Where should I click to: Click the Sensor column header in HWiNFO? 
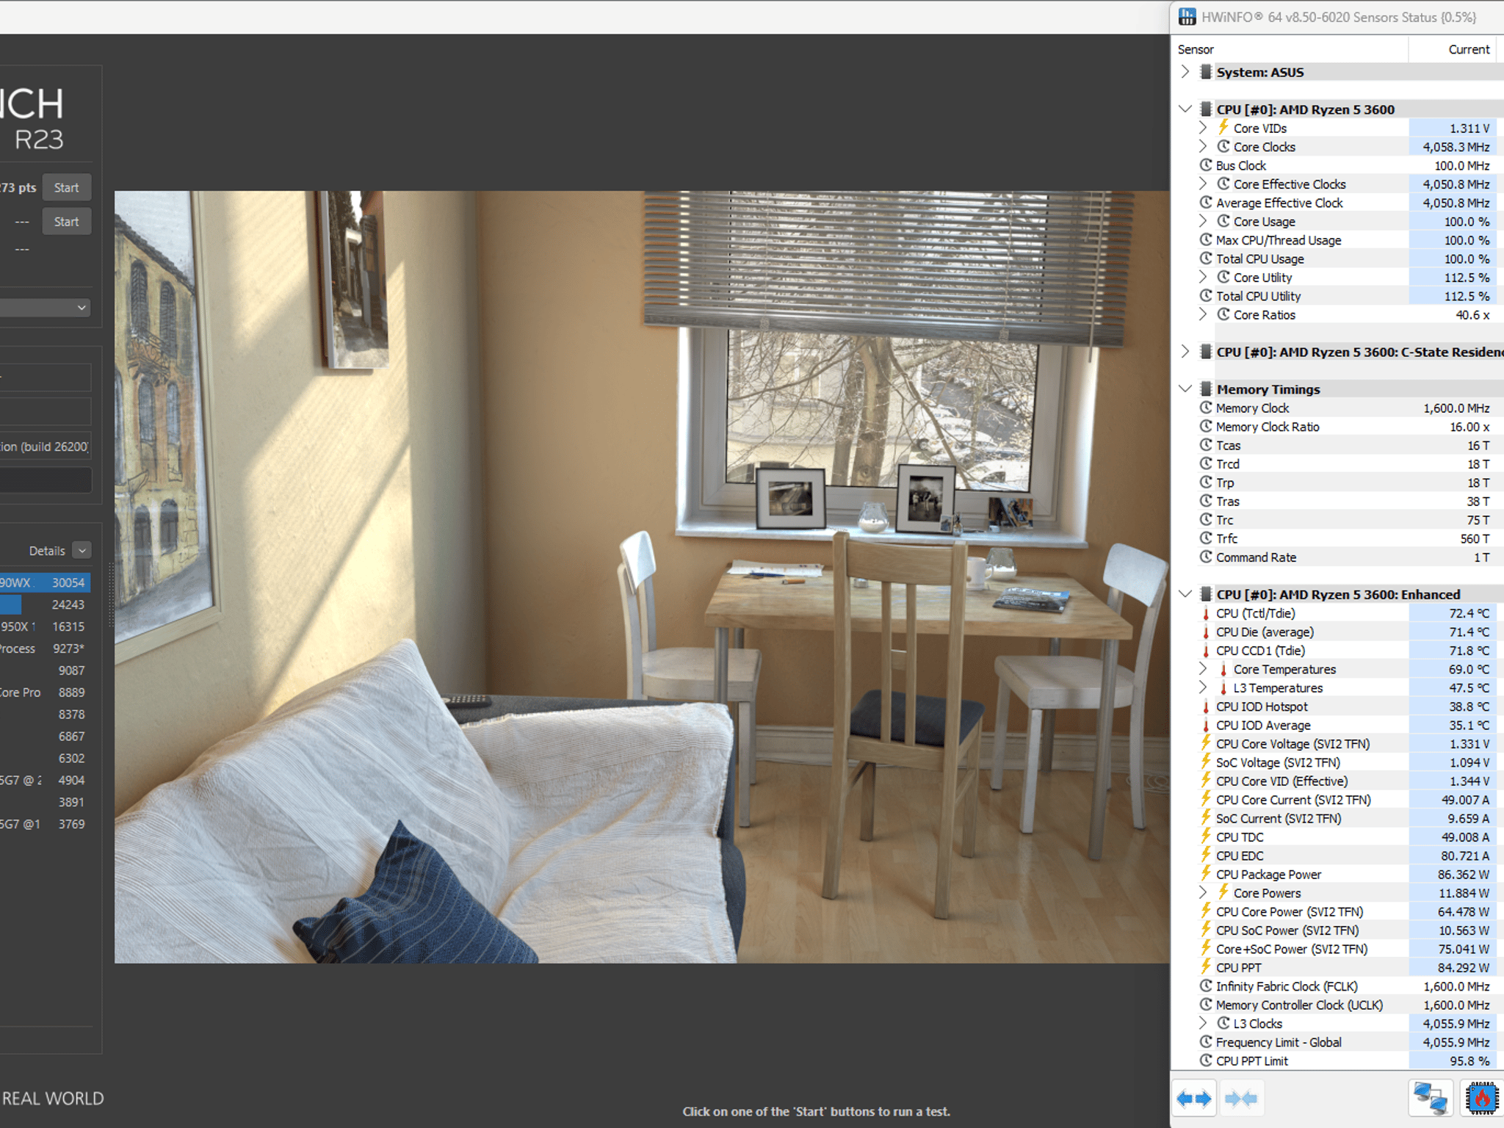(1196, 49)
